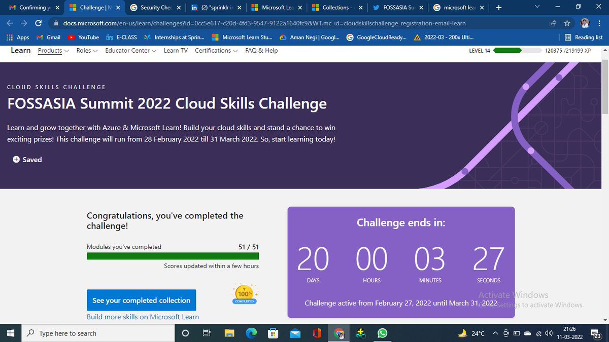This screenshot has height=342, width=609.
Task: Open Microsoft Store from taskbar
Action: [x=274, y=333]
